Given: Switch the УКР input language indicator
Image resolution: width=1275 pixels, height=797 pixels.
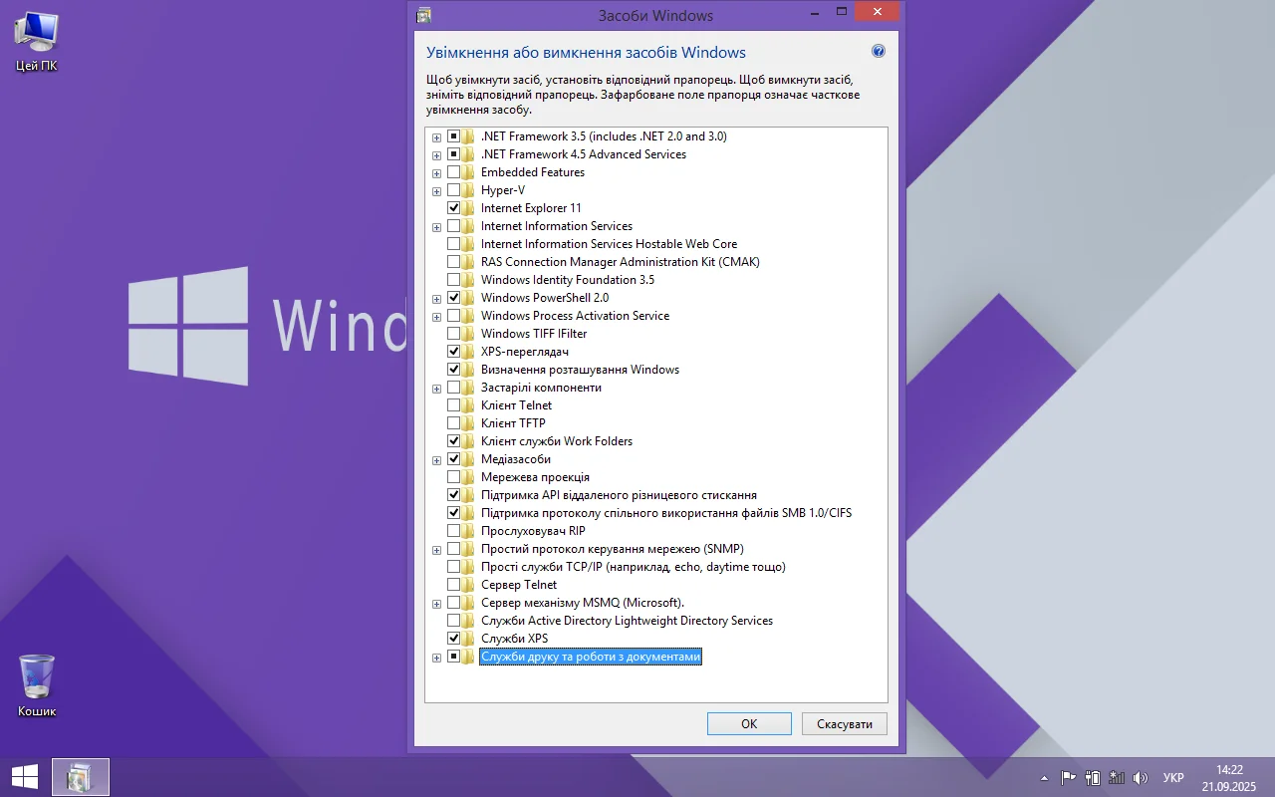Looking at the screenshot, I should (1173, 778).
